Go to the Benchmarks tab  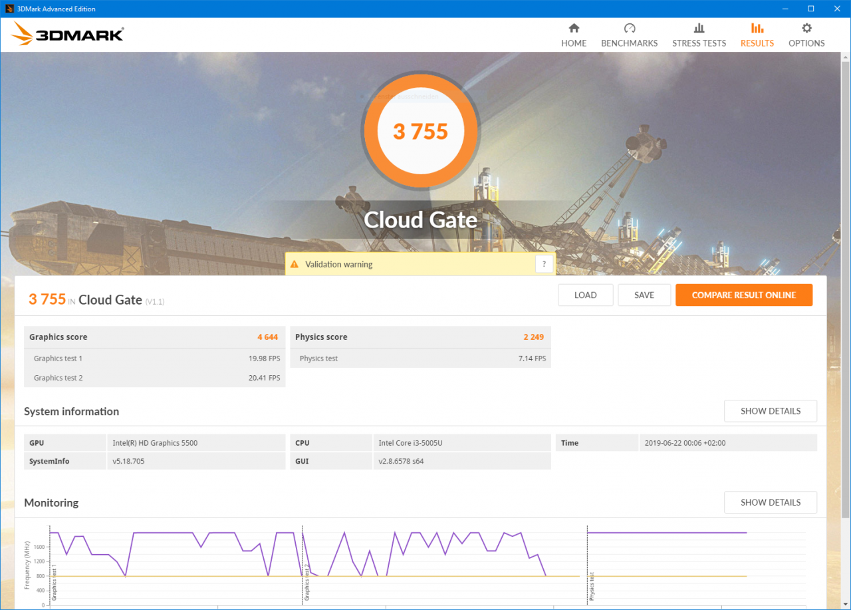coord(629,35)
